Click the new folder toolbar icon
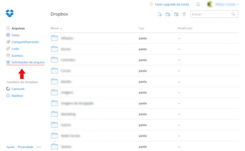Image resolution: width=245 pixels, height=151 pixels. point(168,14)
